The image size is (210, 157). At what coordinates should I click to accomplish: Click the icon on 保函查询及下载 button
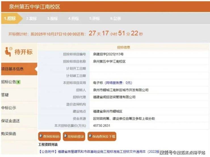[91, 136]
